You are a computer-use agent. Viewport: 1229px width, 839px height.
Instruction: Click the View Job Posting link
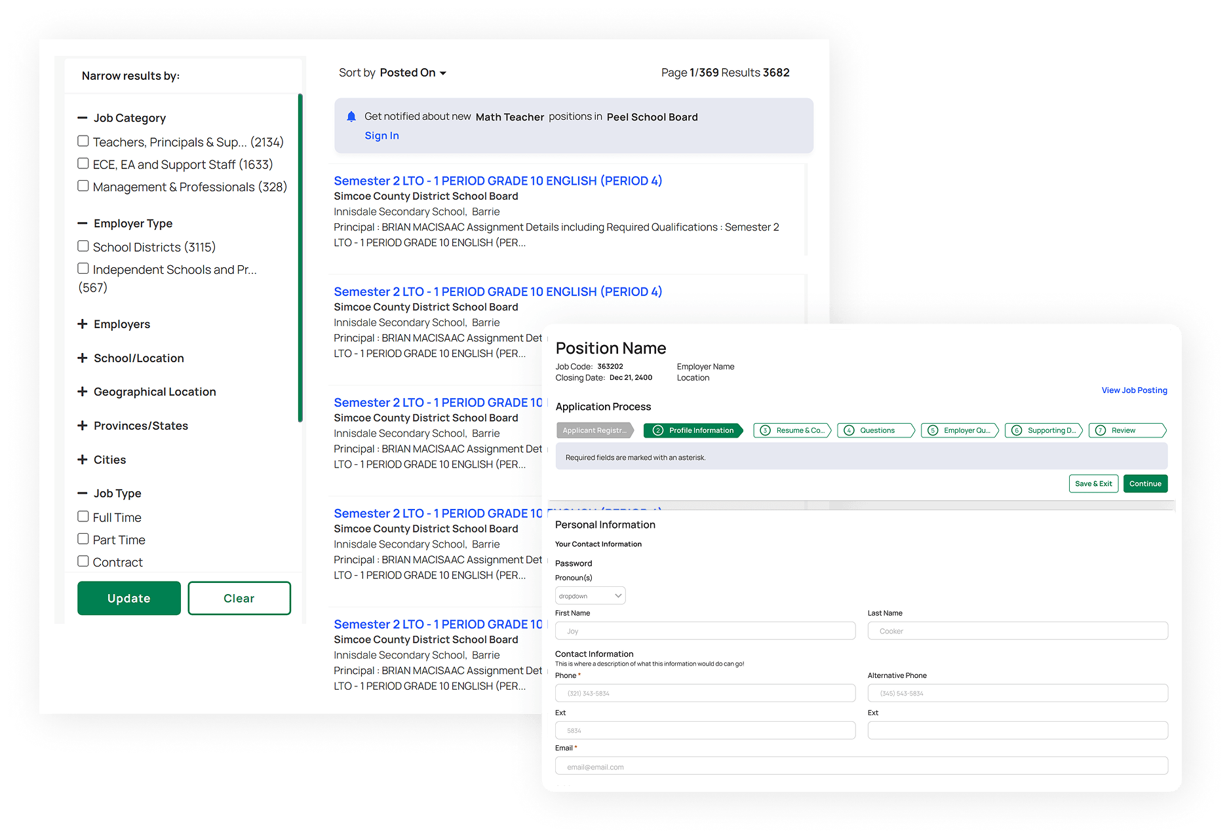tap(1133, 390)
